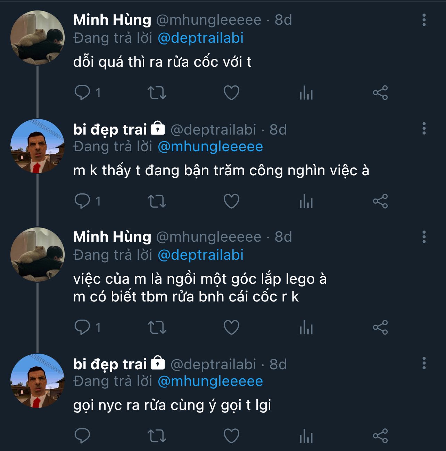Open more options on "lắp lego" tweet
446x451 pixels.
click(x=424, y=237)
